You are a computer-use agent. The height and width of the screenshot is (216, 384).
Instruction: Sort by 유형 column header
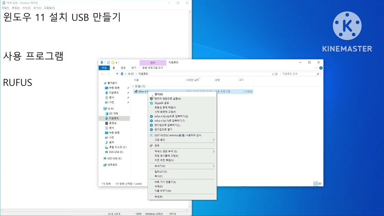[x=217, y=80]
